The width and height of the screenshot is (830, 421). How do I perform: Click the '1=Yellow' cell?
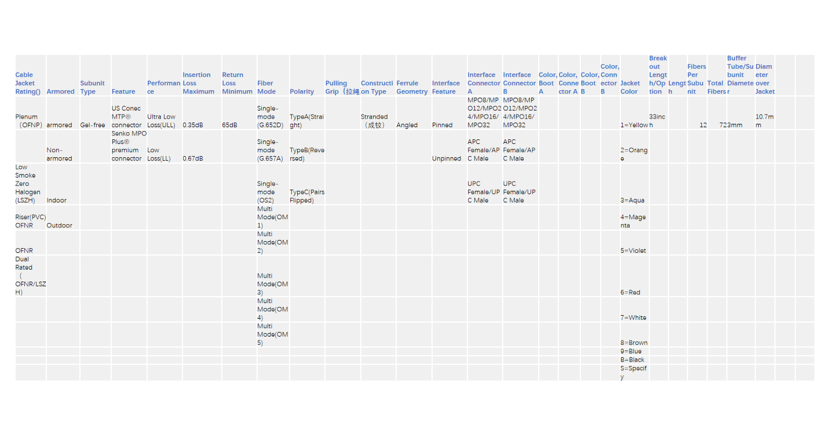[x=634, y=113]
